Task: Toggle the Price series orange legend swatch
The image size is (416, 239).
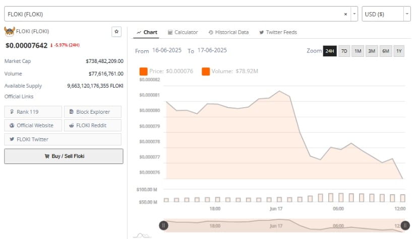Action: tap(143, 71)
